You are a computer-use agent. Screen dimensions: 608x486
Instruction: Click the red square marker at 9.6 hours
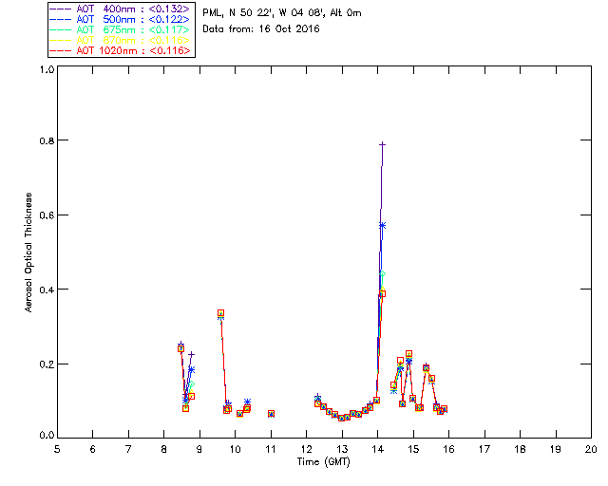[220, 313]
